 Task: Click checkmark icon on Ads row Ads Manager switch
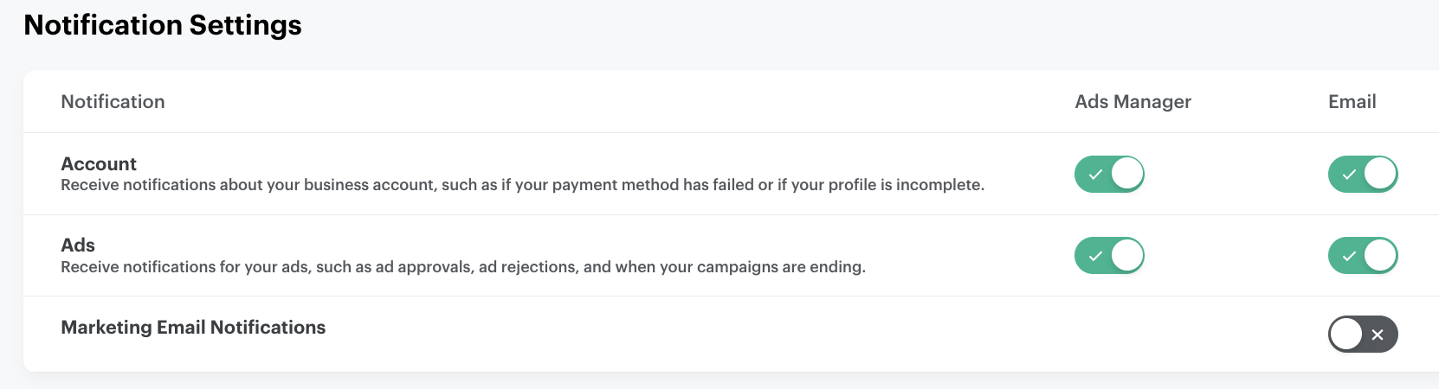[1095, 256]
